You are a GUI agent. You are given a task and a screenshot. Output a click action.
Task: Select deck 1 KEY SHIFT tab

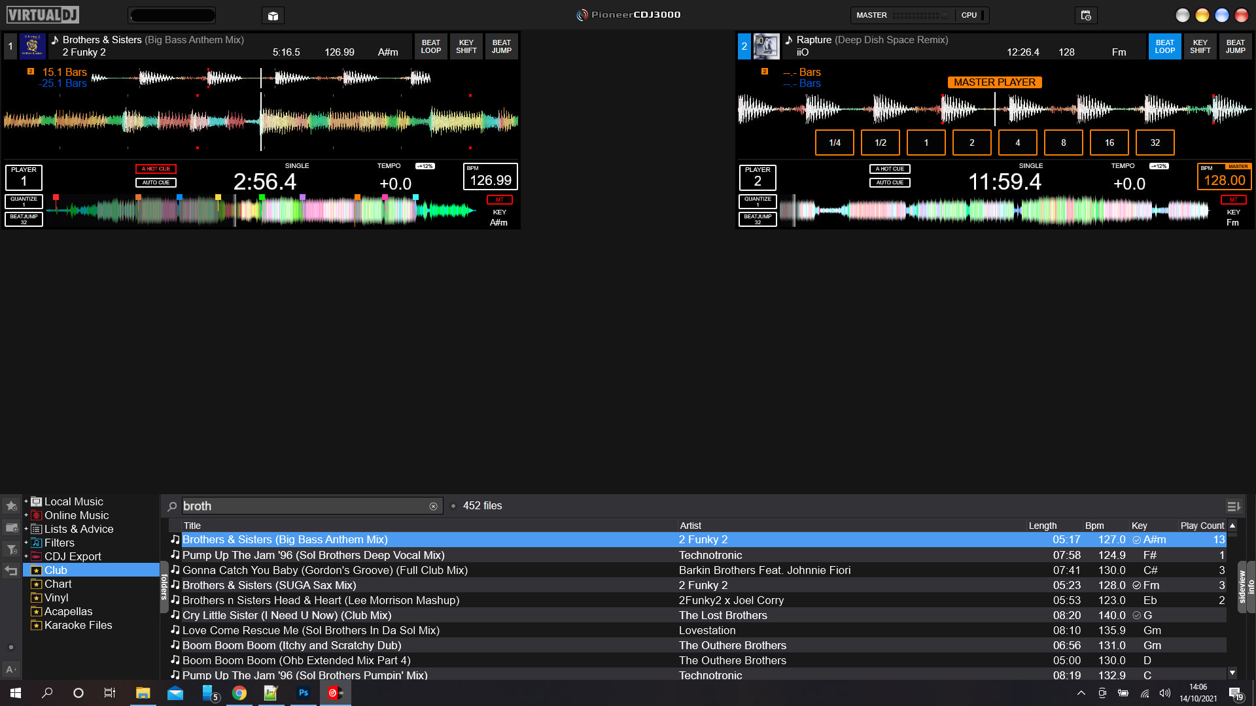466,46
